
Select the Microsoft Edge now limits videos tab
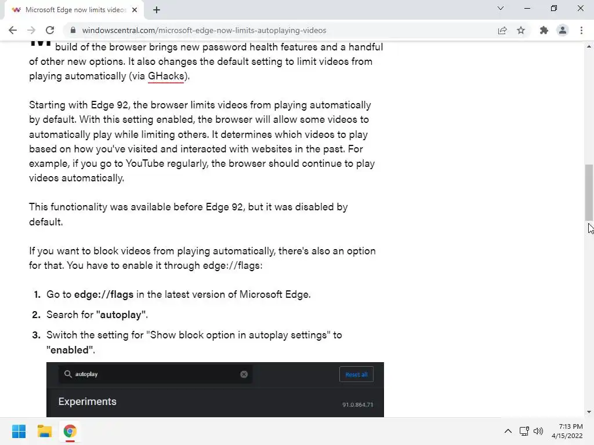coord(74,10)
